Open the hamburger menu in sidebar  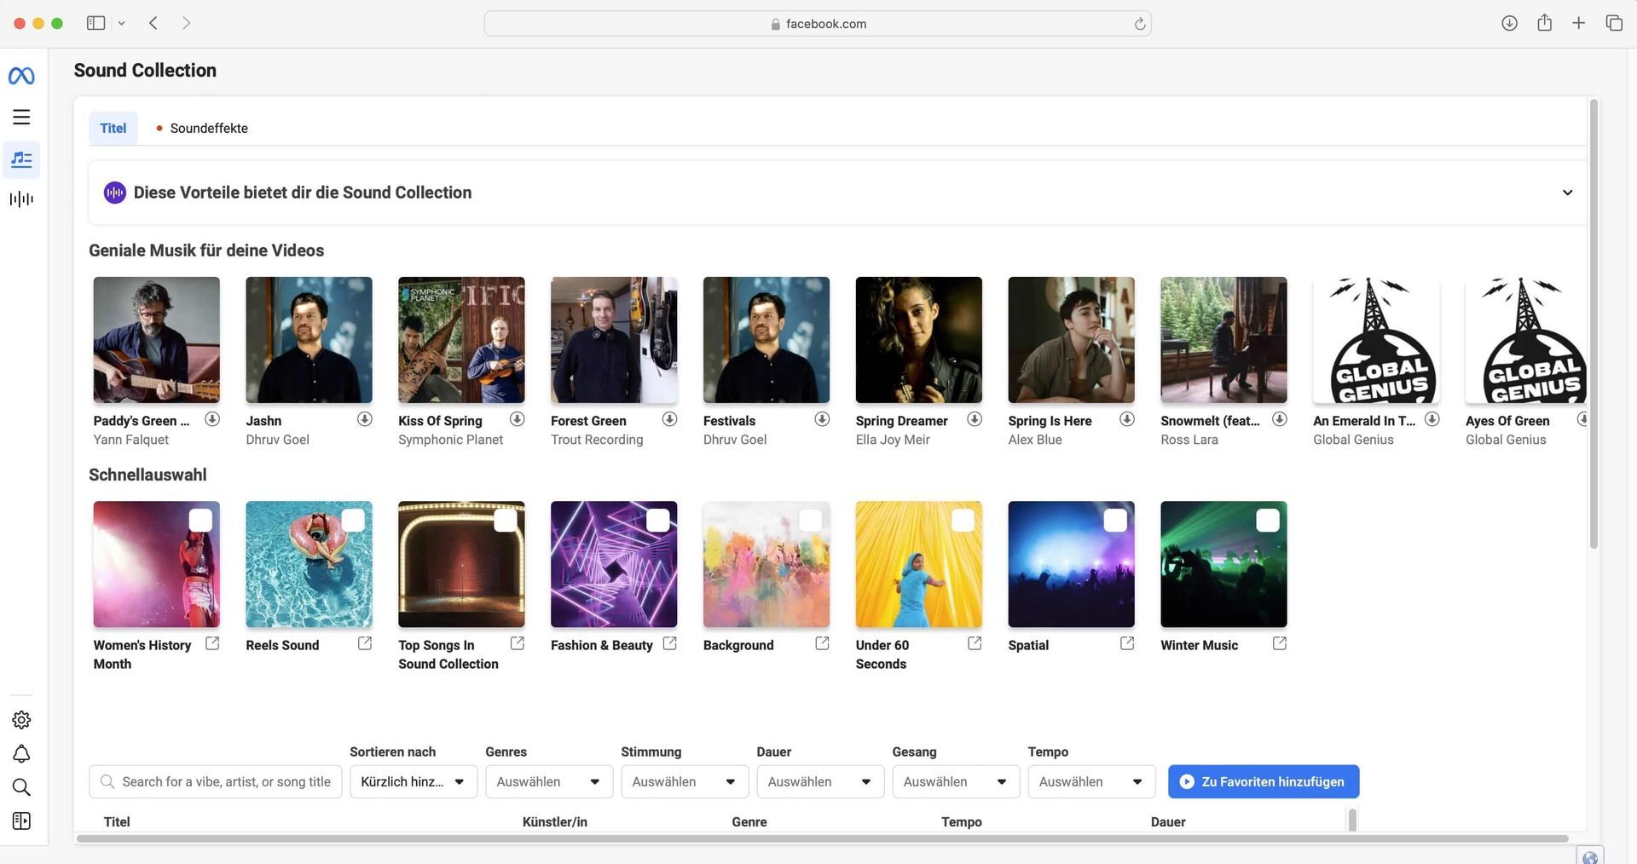coord(21,118)
